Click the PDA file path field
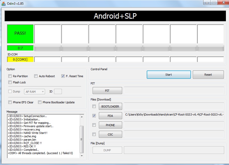 point(174,116)
